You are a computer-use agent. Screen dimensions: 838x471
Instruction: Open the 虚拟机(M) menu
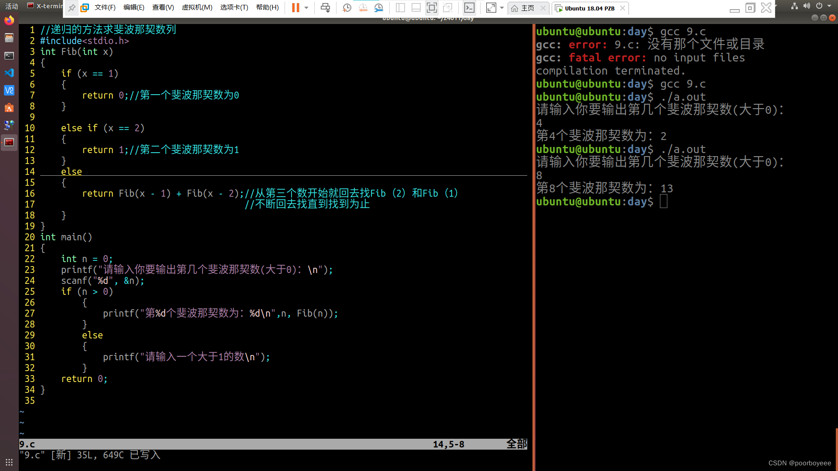tap(197, 7)
